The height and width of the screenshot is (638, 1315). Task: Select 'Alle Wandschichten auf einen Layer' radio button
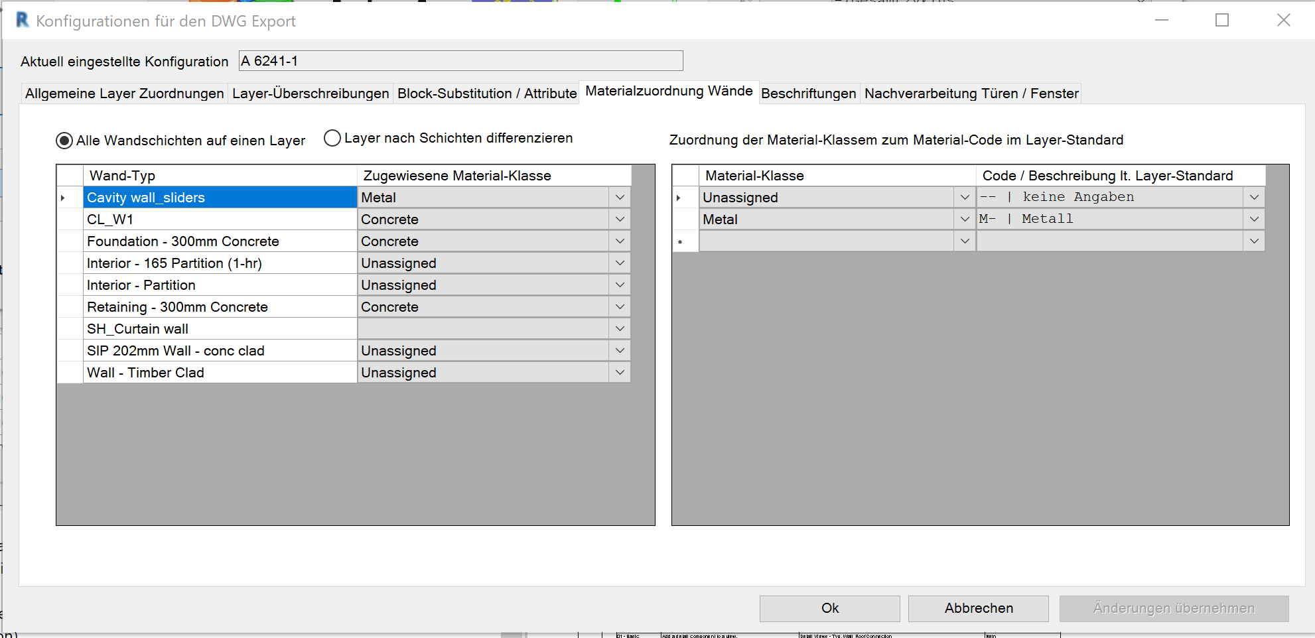(64, 141)
